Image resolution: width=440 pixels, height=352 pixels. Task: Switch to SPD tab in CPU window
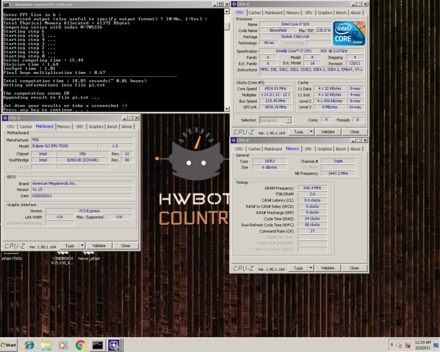(x=308, y=13)
